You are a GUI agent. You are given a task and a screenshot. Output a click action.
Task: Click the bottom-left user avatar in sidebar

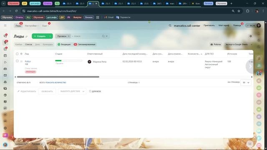tap(5, 145)
